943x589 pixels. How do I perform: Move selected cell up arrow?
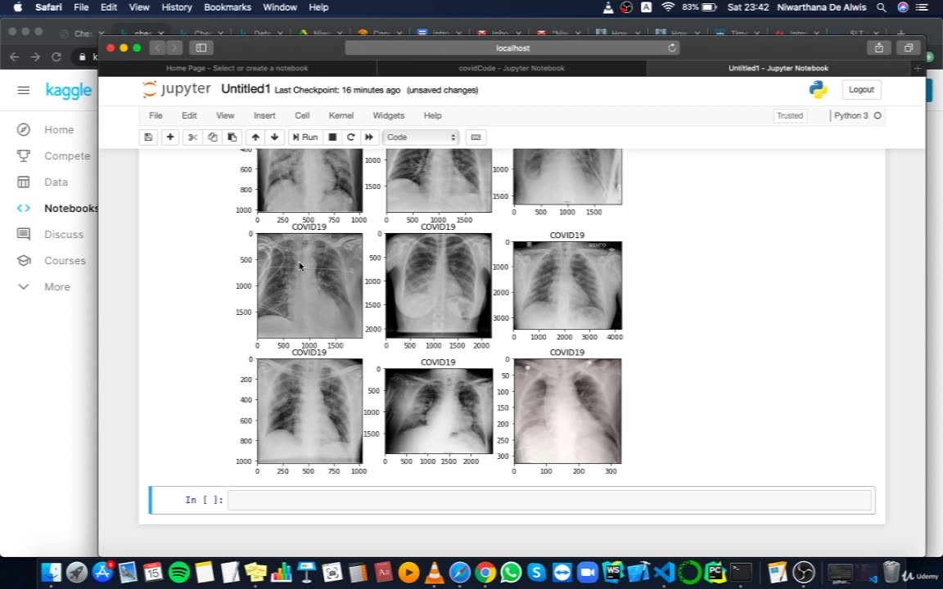pyautogui.click(x=255, y=137)
